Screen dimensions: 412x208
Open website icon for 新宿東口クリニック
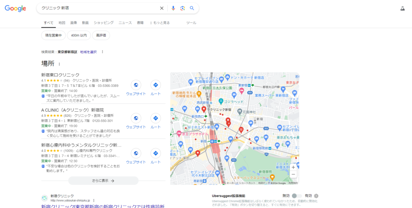[136, 85]
